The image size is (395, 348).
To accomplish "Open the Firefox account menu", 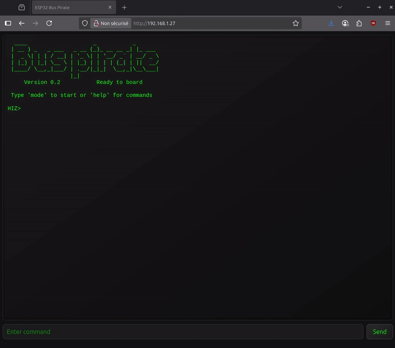I will click(345, 23).
